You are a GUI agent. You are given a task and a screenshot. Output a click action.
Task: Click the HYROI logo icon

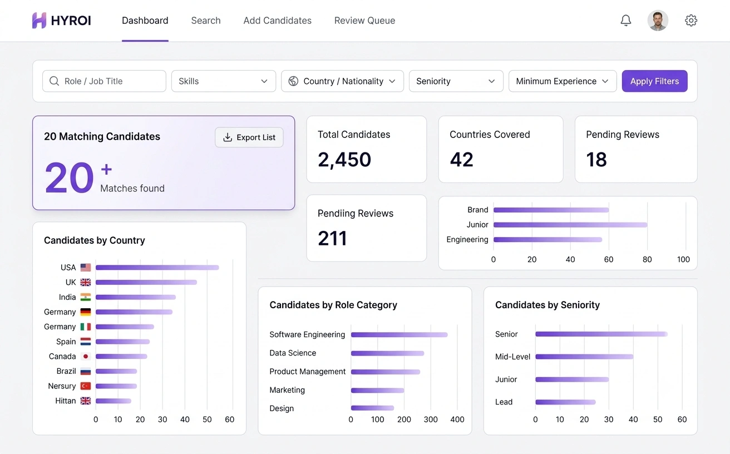click(39, 21)
